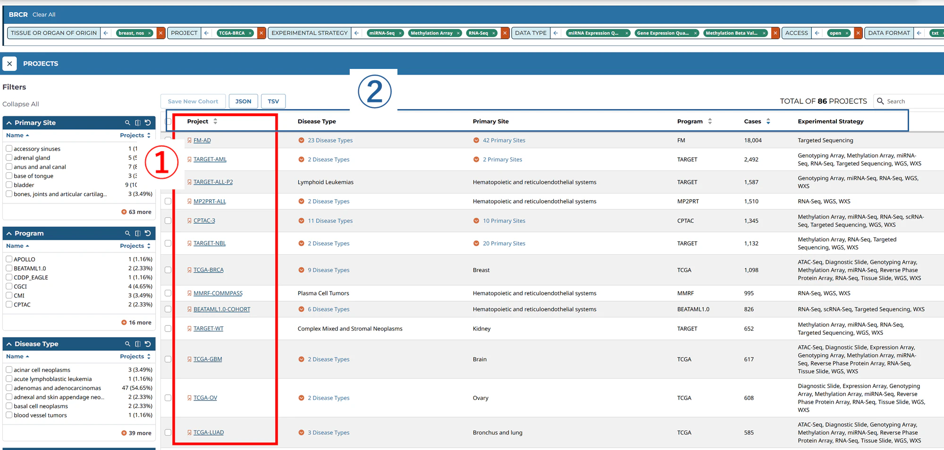The height and width of the screenshot is (450, 944).
Task: Collapse All filter panels
Action: (21, 104)
